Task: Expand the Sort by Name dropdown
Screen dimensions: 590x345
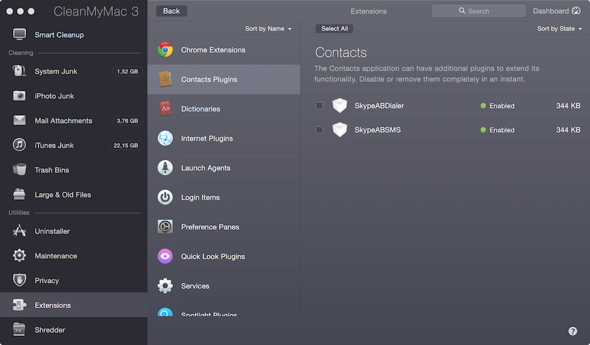Action: pos(268,29)
